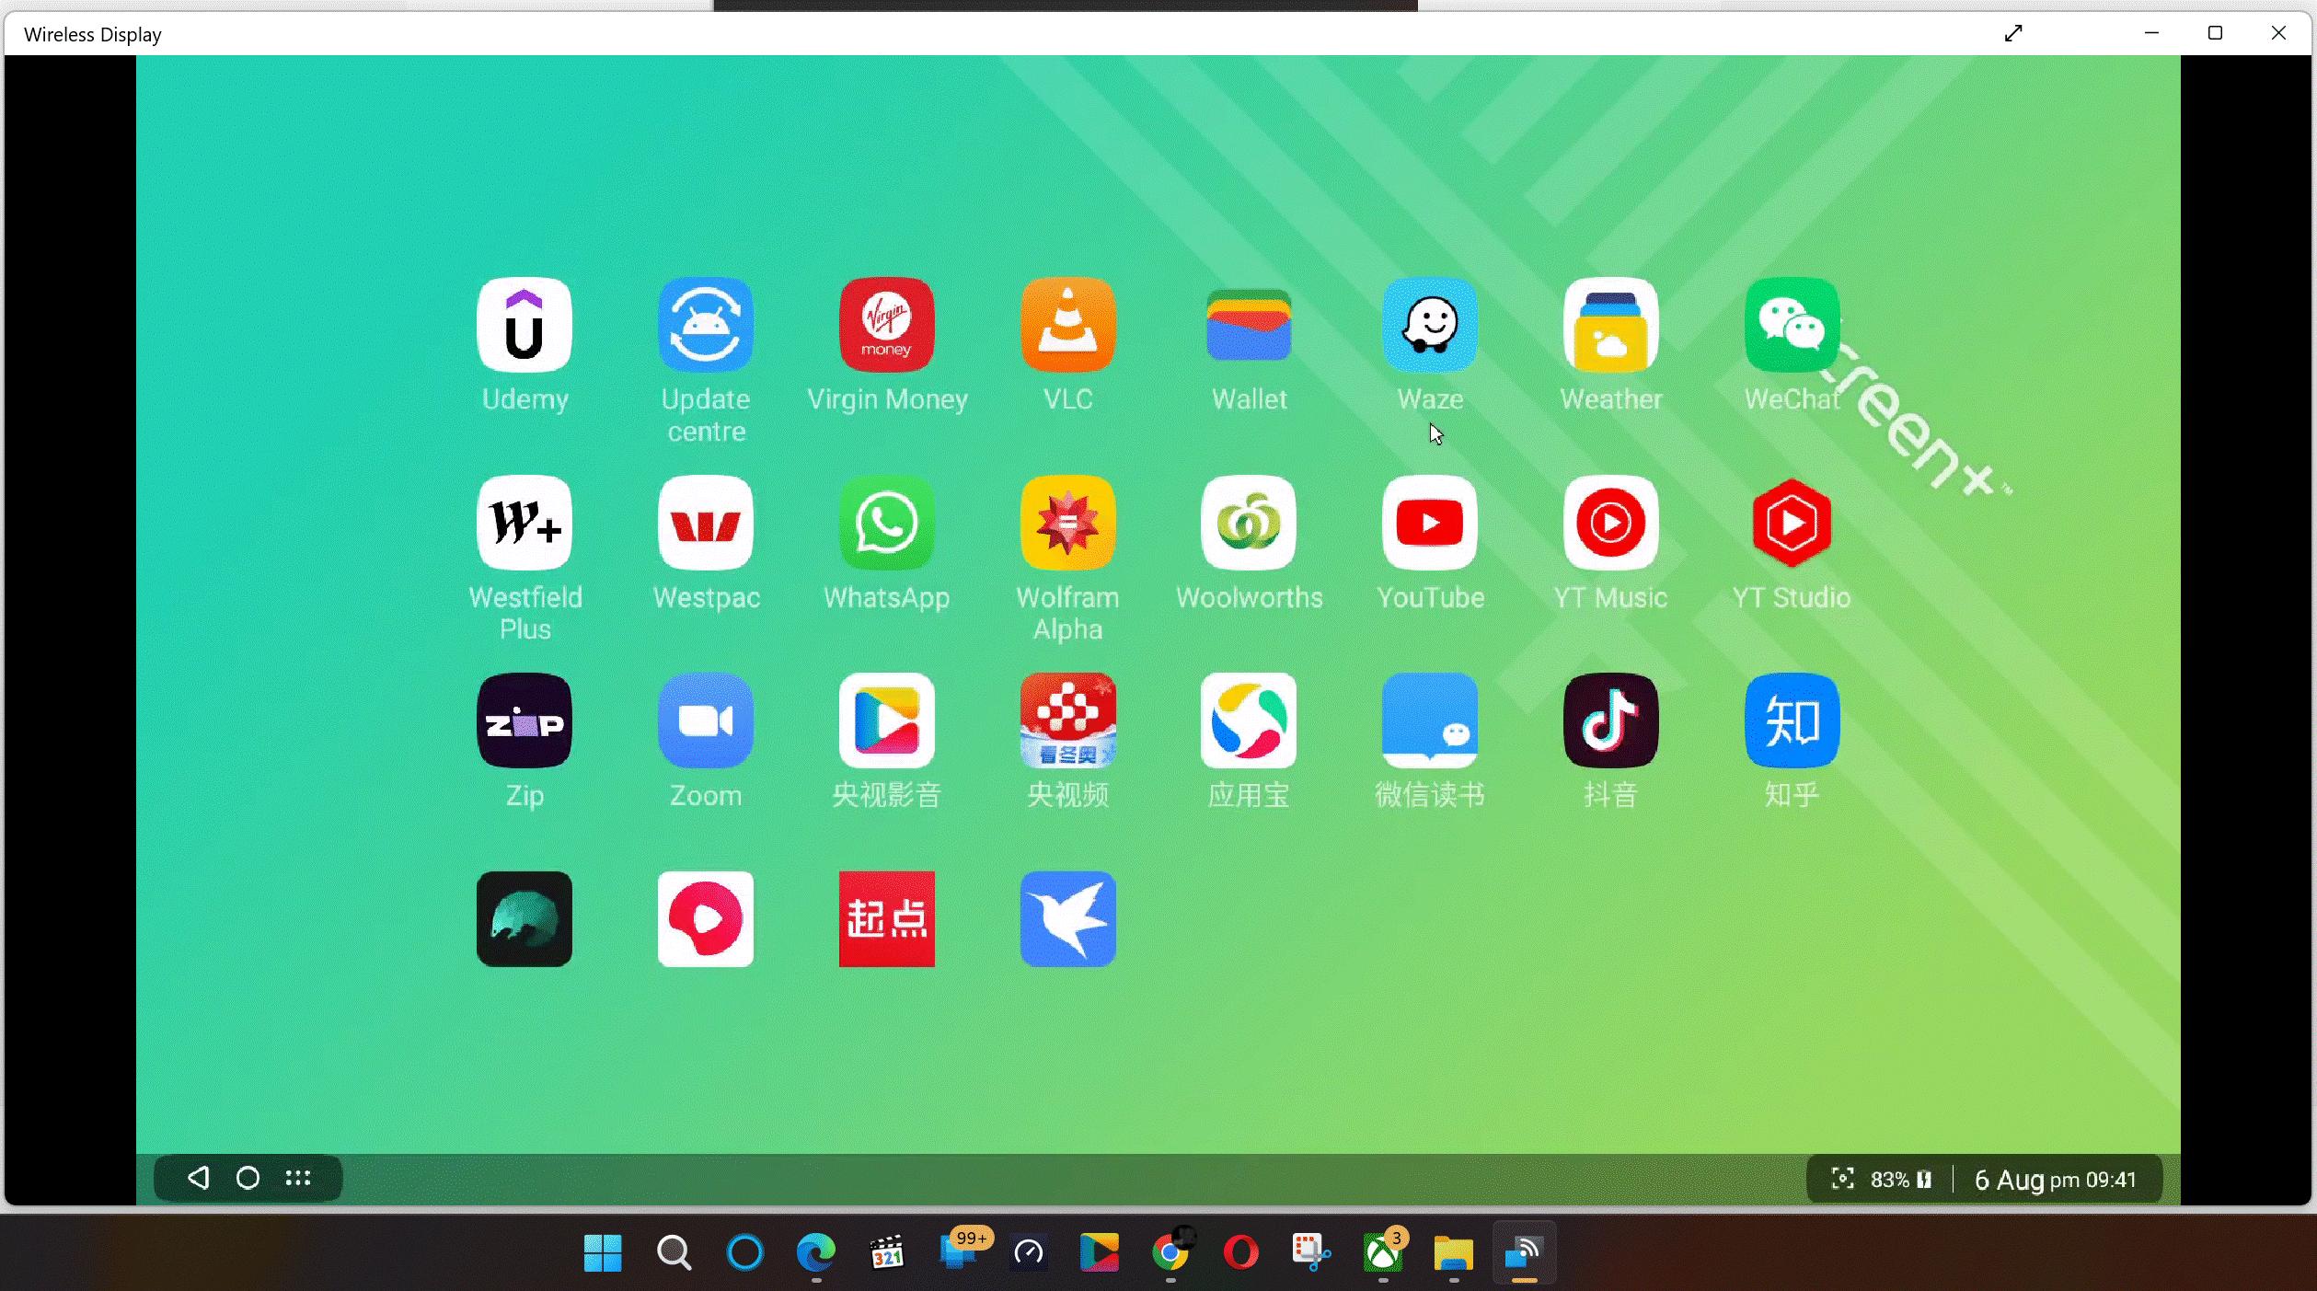The height and width of the screenshot is (1291, 2317).
Task: Open the Xunlei download app
Action: point(1067,919)
